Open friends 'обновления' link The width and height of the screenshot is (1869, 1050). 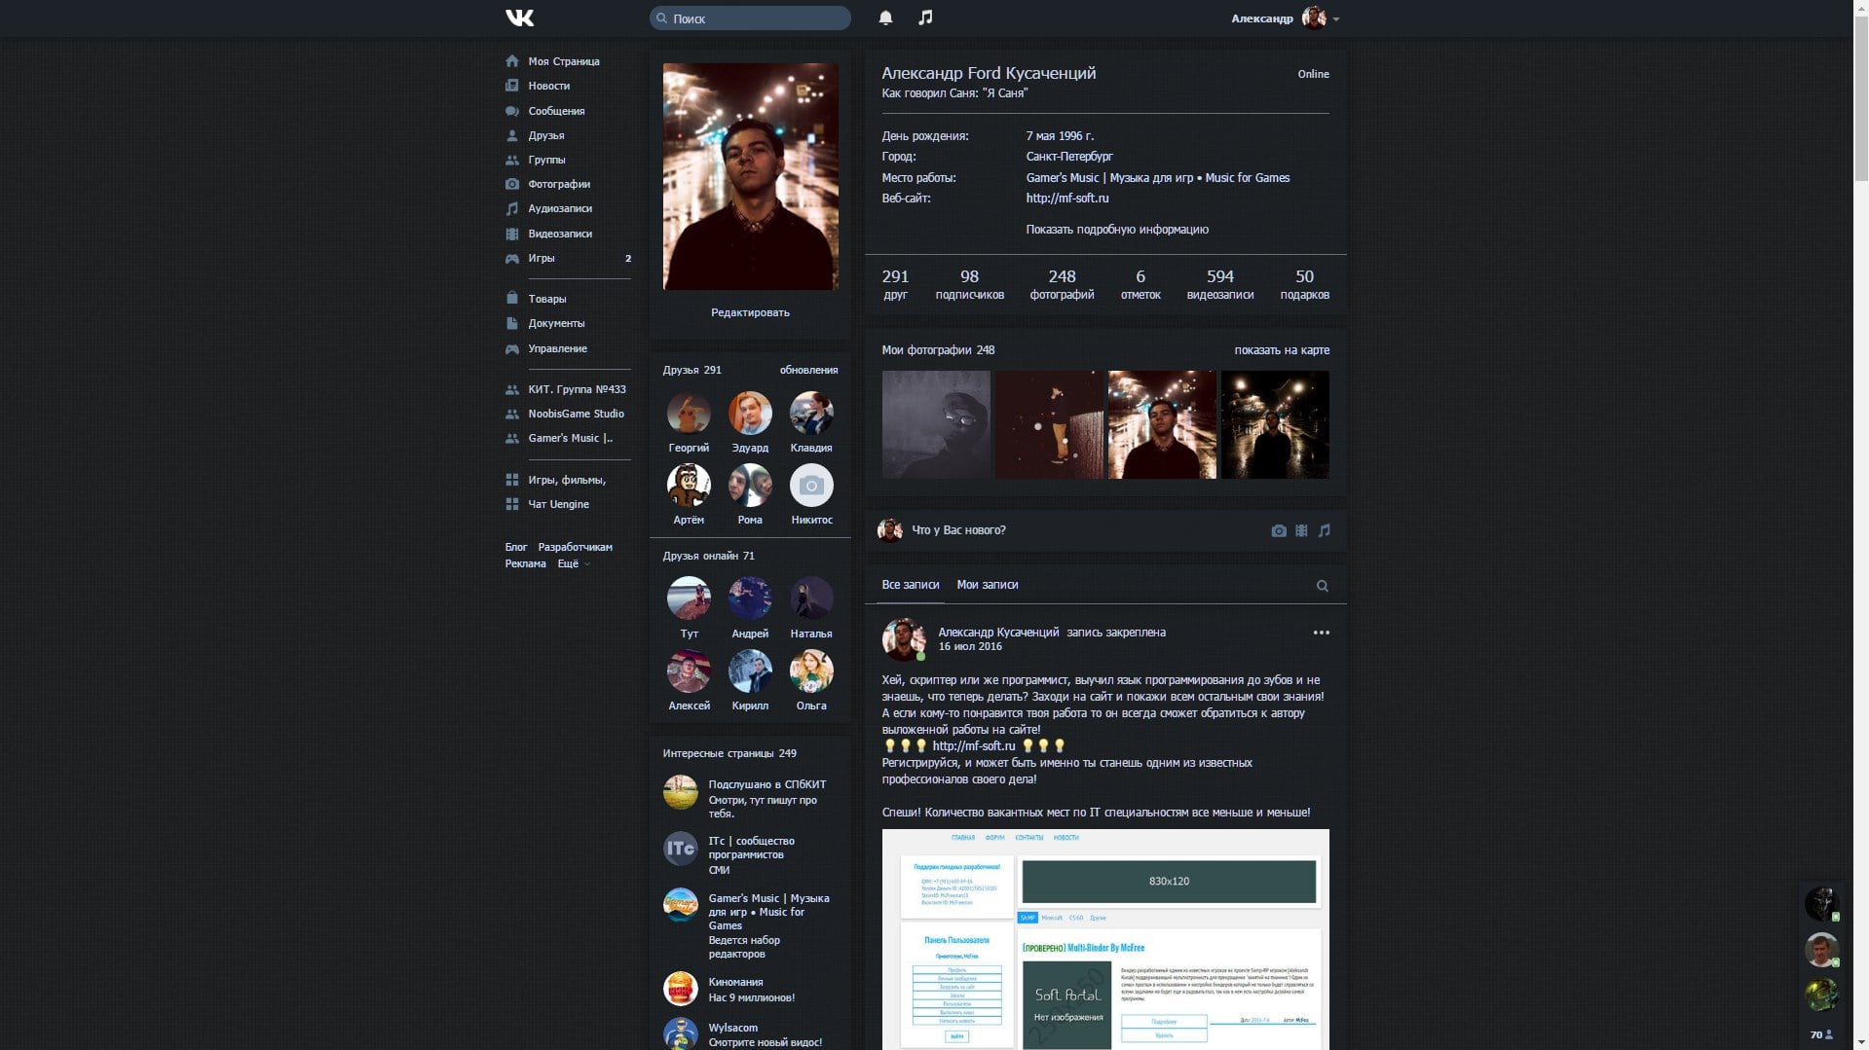(808, 370)
